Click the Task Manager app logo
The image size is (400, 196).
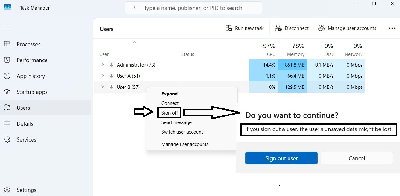point(7,7)
